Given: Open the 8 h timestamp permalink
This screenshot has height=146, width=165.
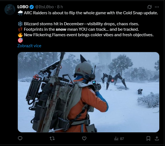Looking at the screenshot, I should [60, 7].
